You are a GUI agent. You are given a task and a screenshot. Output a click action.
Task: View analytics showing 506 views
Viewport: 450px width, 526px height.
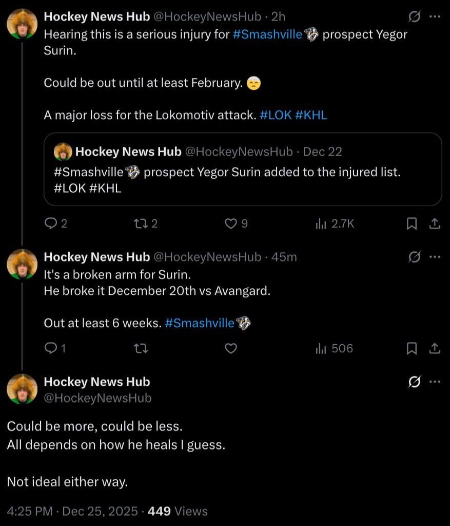pos(335,349)
